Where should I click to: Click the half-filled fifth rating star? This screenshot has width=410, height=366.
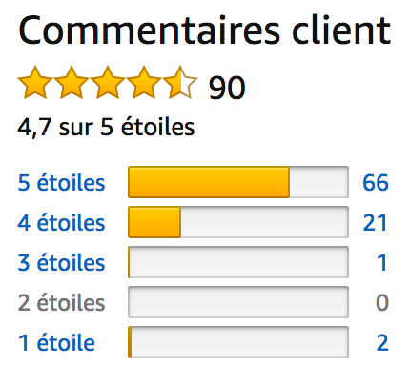click(180, 83)
